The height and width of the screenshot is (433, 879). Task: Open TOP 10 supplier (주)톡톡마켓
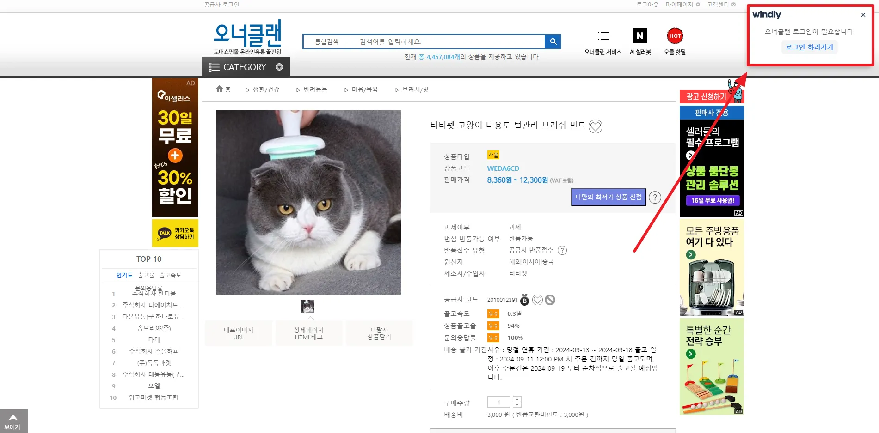(154, 363)
